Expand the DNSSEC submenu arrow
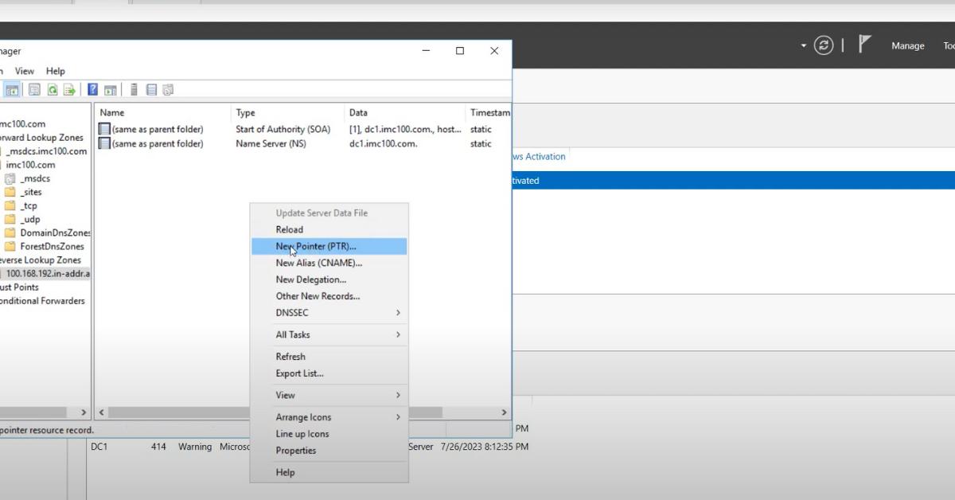Viewport: 955px width, 500px height. point(398,313)
